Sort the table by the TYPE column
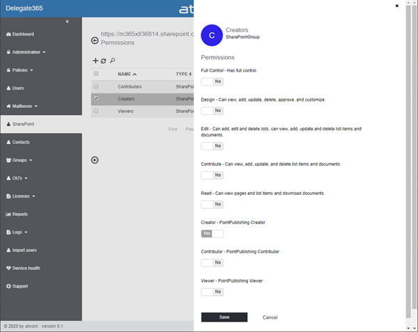418x332 pixels. click(184, 74)
